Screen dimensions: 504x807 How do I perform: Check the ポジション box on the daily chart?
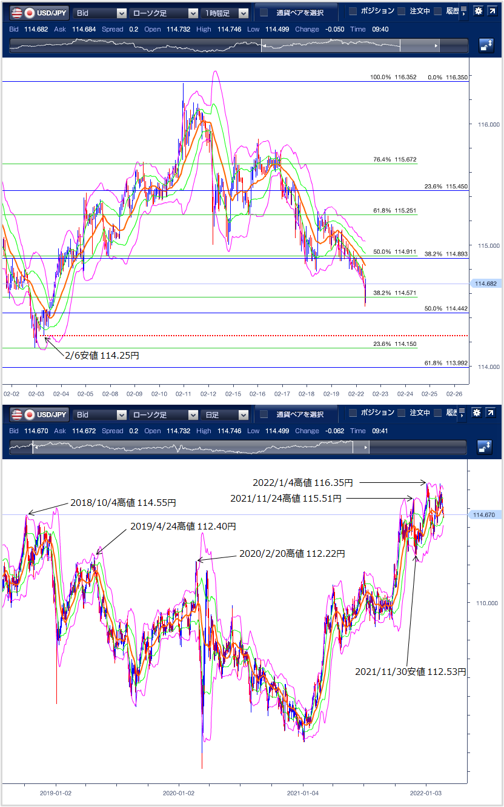[x=353, y=413]
